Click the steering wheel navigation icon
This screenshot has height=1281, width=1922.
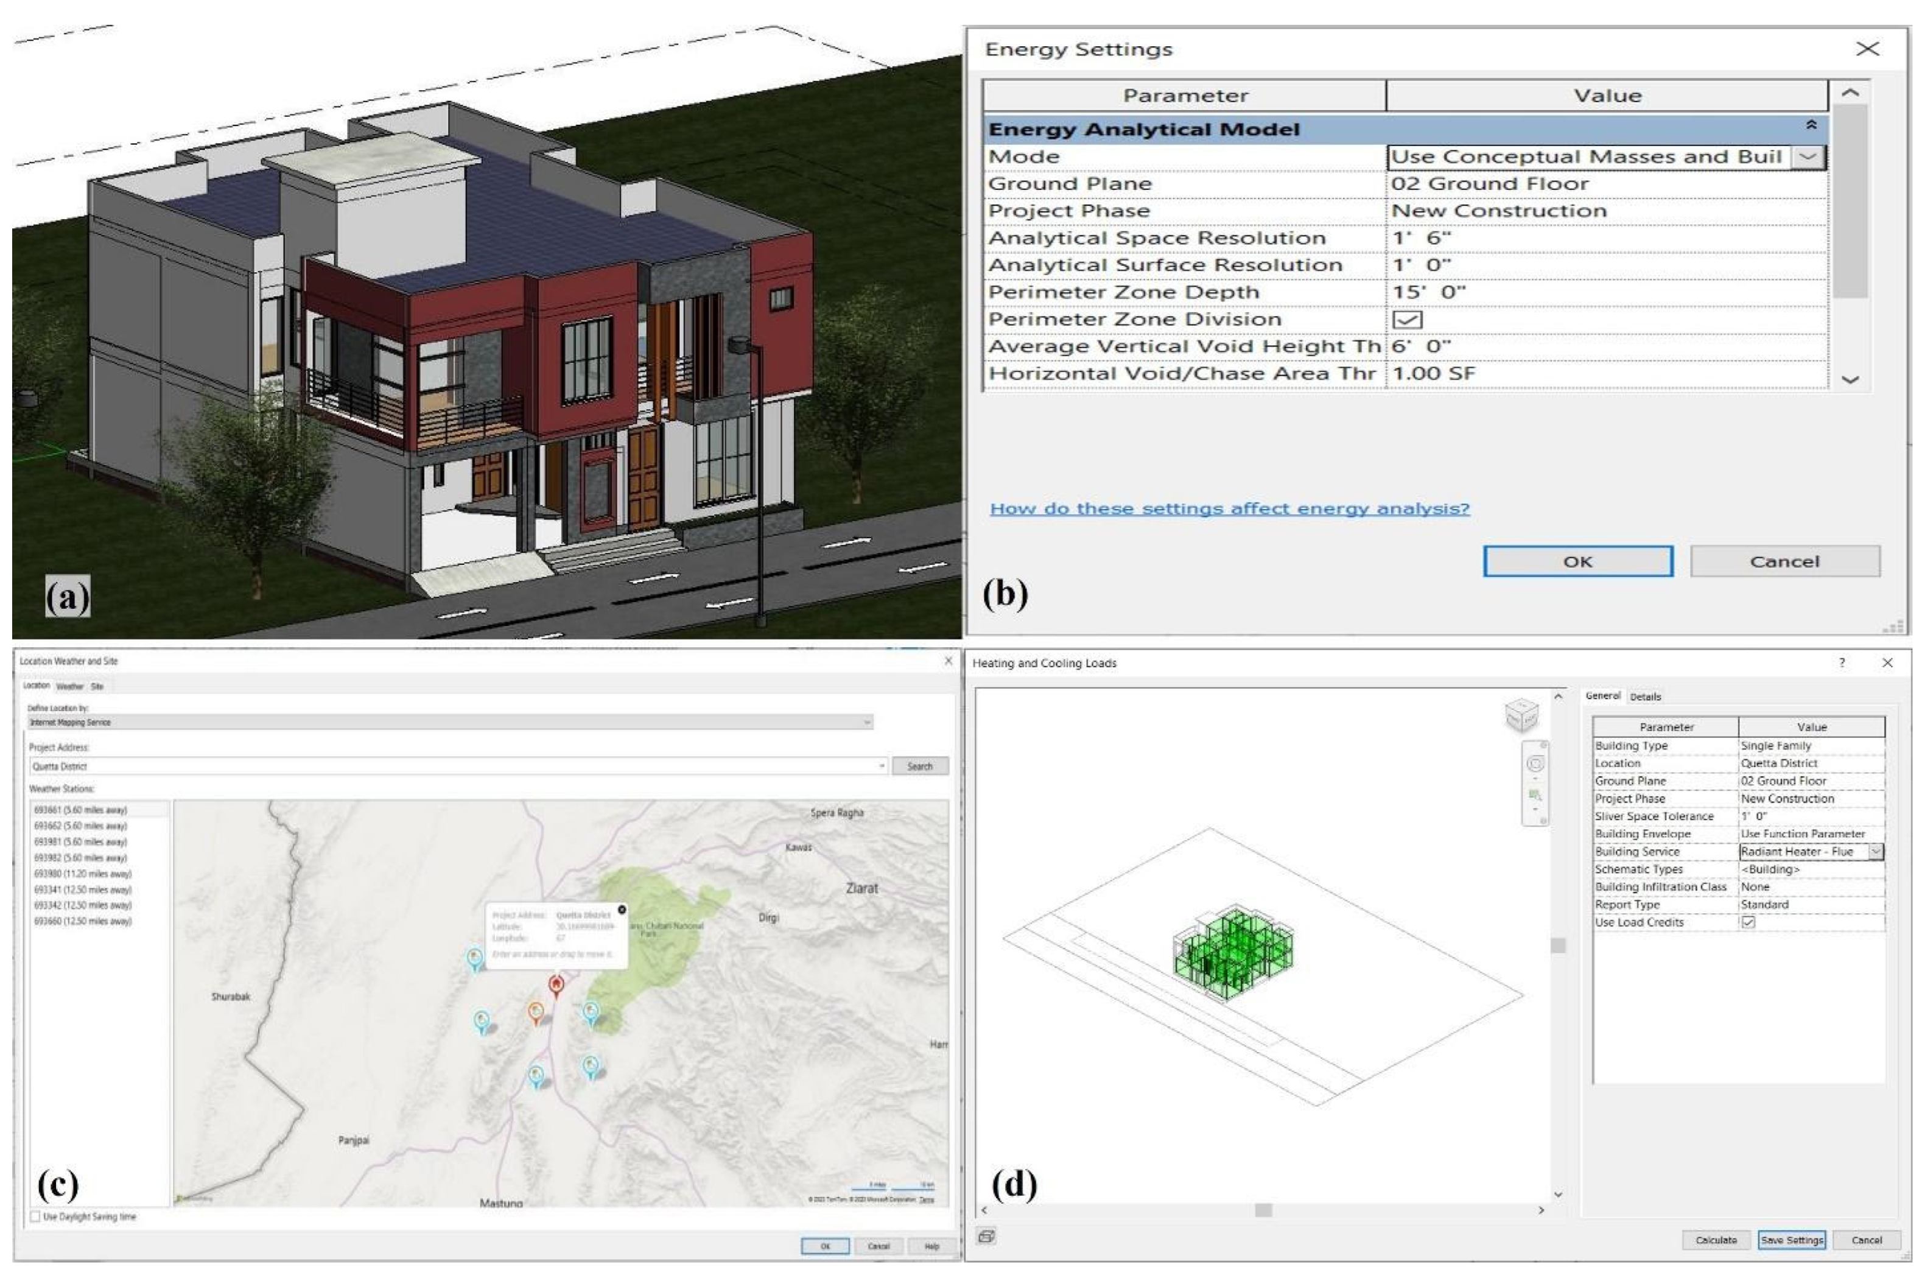click(x=1535, y=764)
